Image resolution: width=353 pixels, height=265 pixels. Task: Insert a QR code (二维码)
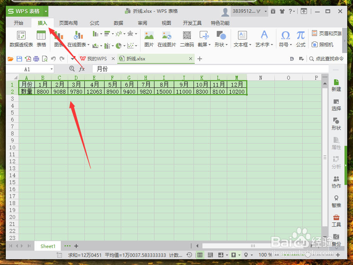[x=187, y=39]
